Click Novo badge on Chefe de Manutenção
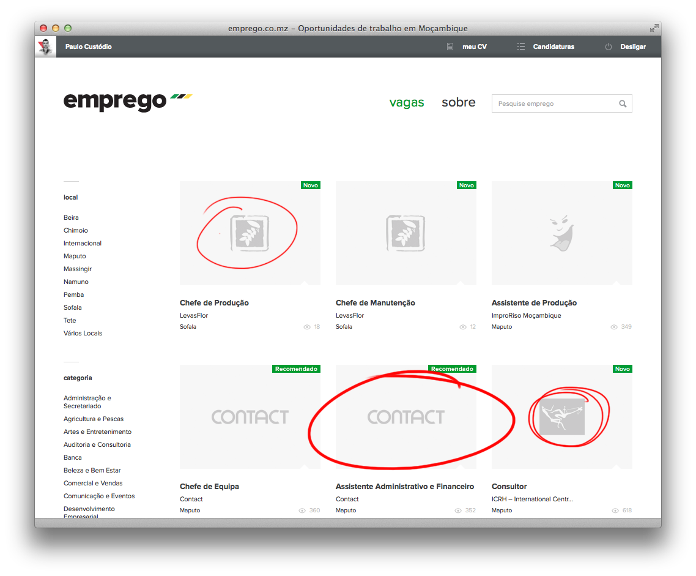 pyautogui.click(x=467, y=185)
